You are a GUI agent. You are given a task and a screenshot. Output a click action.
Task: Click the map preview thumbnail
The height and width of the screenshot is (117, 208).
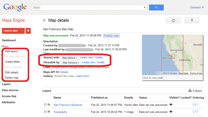172,55
